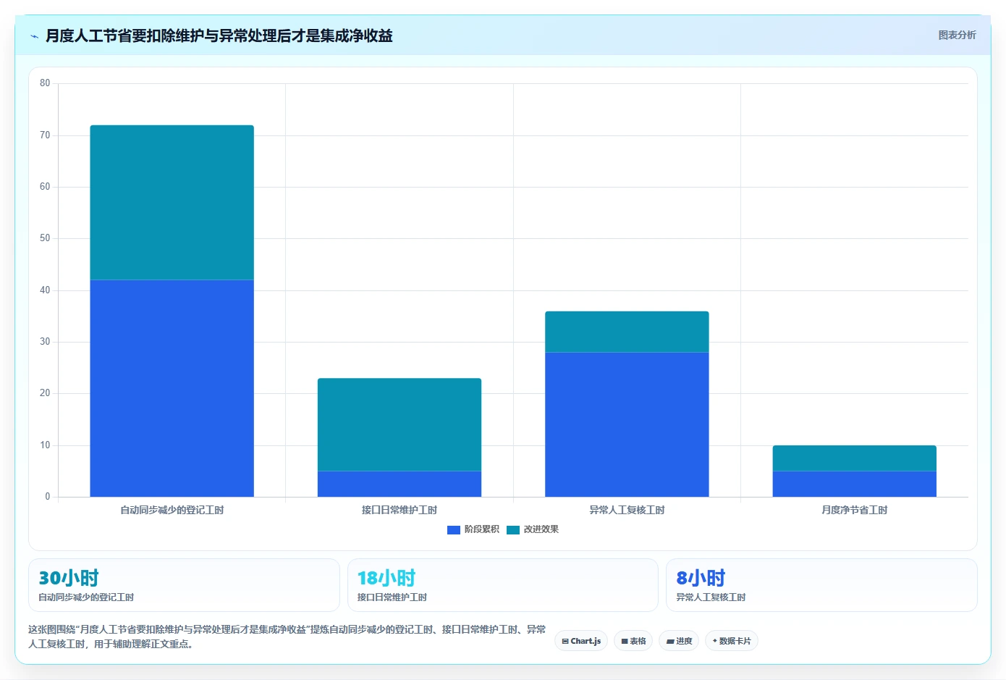Screen dimensions: 1006x680
Task: Click the chart title 月度人工节省要扣除维护与异常处理后才是集成净收益
Action: (219, 35)
